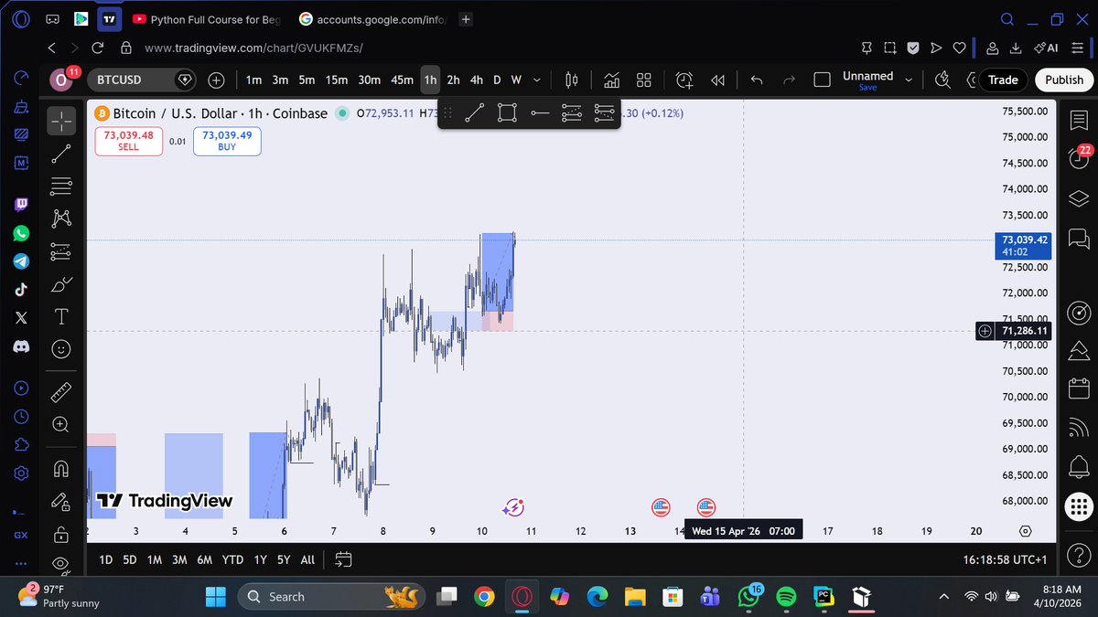Create a price alert with clock icon

click(x=684, y=80)
